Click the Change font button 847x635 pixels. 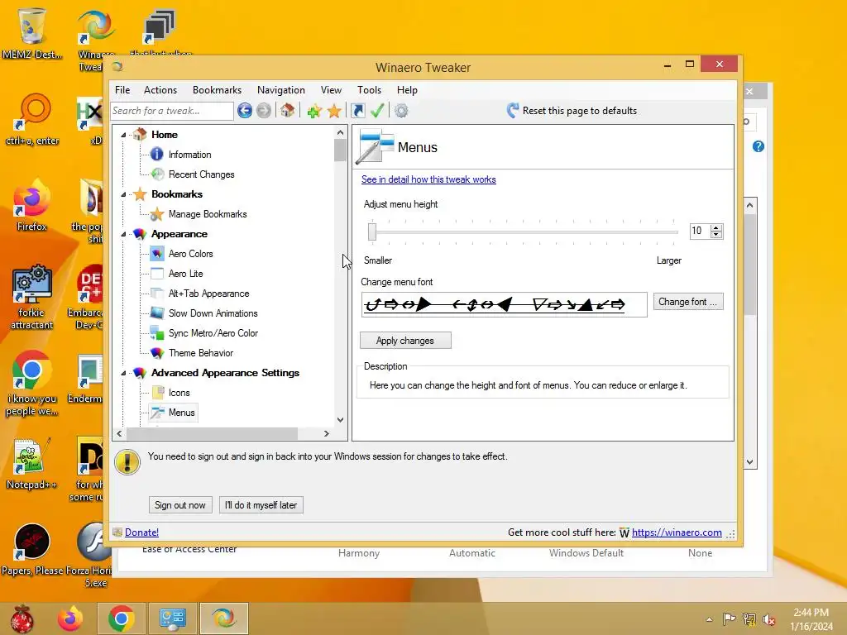click(x=688, y=302)
